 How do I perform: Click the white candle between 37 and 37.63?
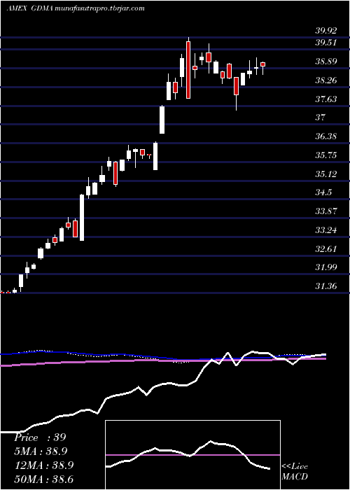(x=162, y=120)
